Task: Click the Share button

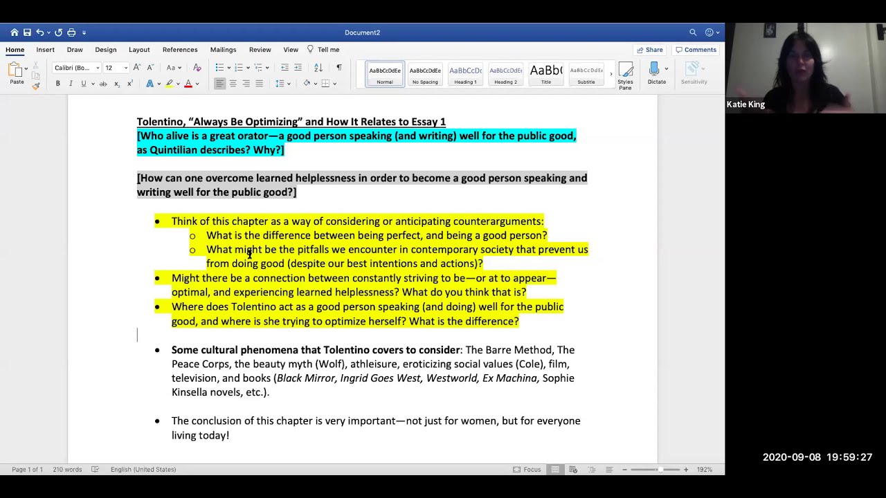Action: click(x=650, y=50)
